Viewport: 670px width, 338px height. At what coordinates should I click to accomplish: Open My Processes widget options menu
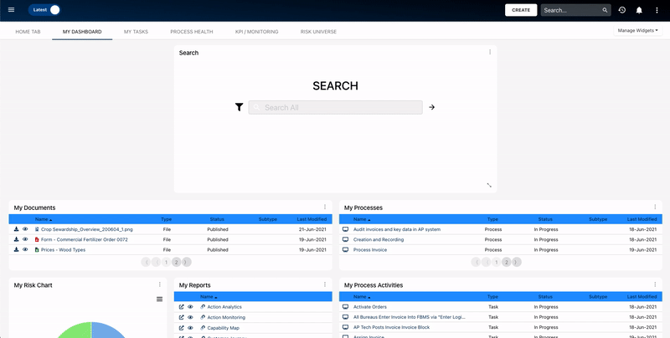[655, 207]
